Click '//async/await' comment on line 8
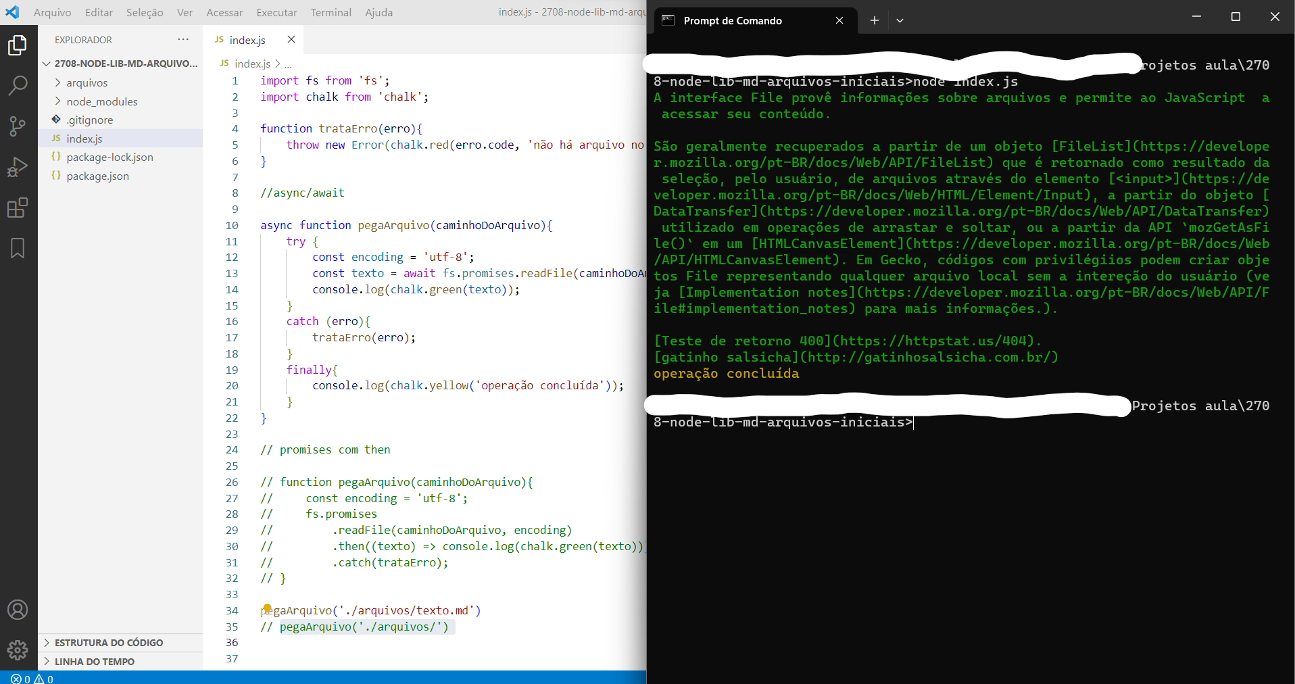Screen dimensions: 1295x684 coord(302,193)
